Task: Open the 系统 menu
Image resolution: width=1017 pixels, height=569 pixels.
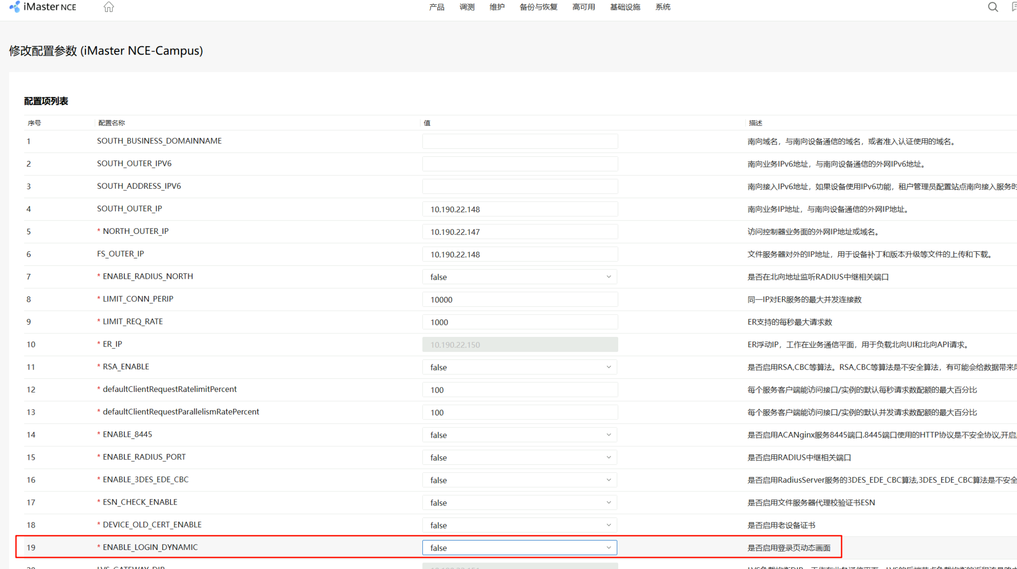Action: click(663, 7)
